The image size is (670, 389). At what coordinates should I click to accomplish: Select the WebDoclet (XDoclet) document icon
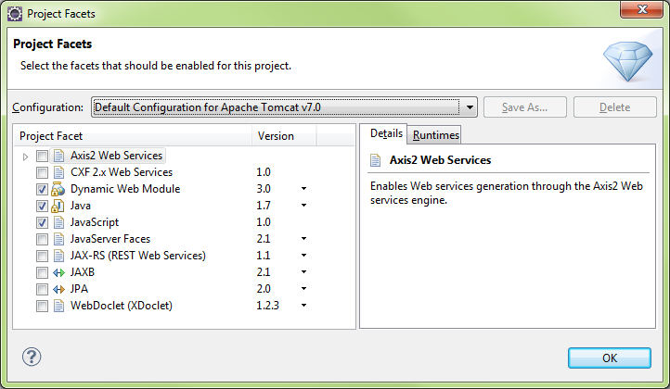tap(58, 306)
